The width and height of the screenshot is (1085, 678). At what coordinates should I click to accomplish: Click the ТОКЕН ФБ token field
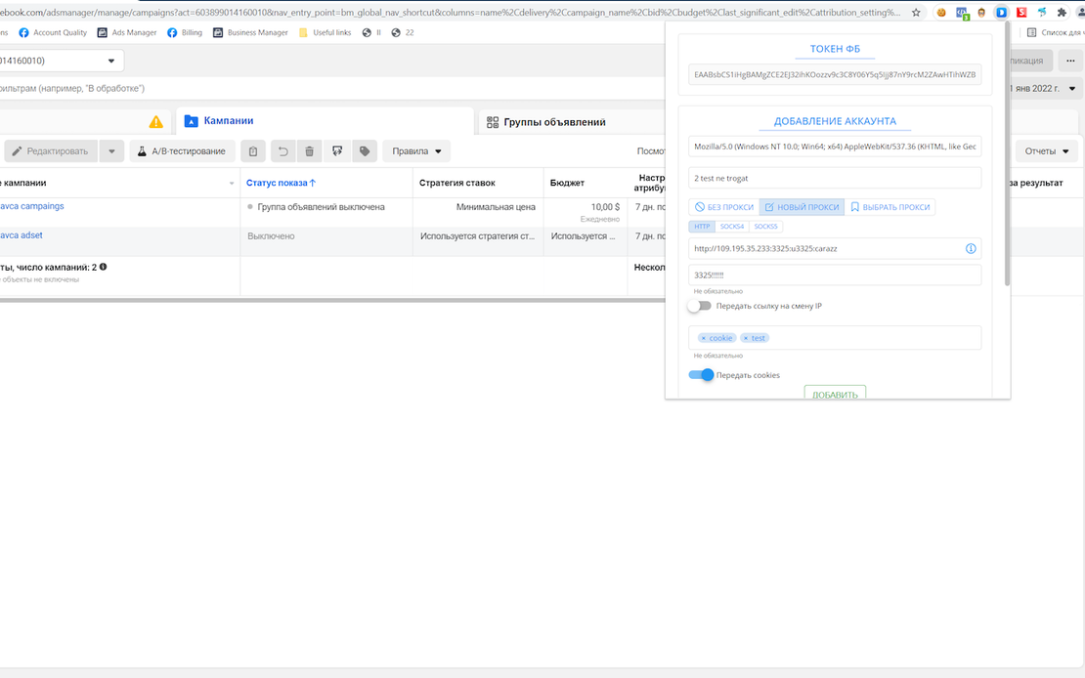pyautogui.click(x=835, y=75)
